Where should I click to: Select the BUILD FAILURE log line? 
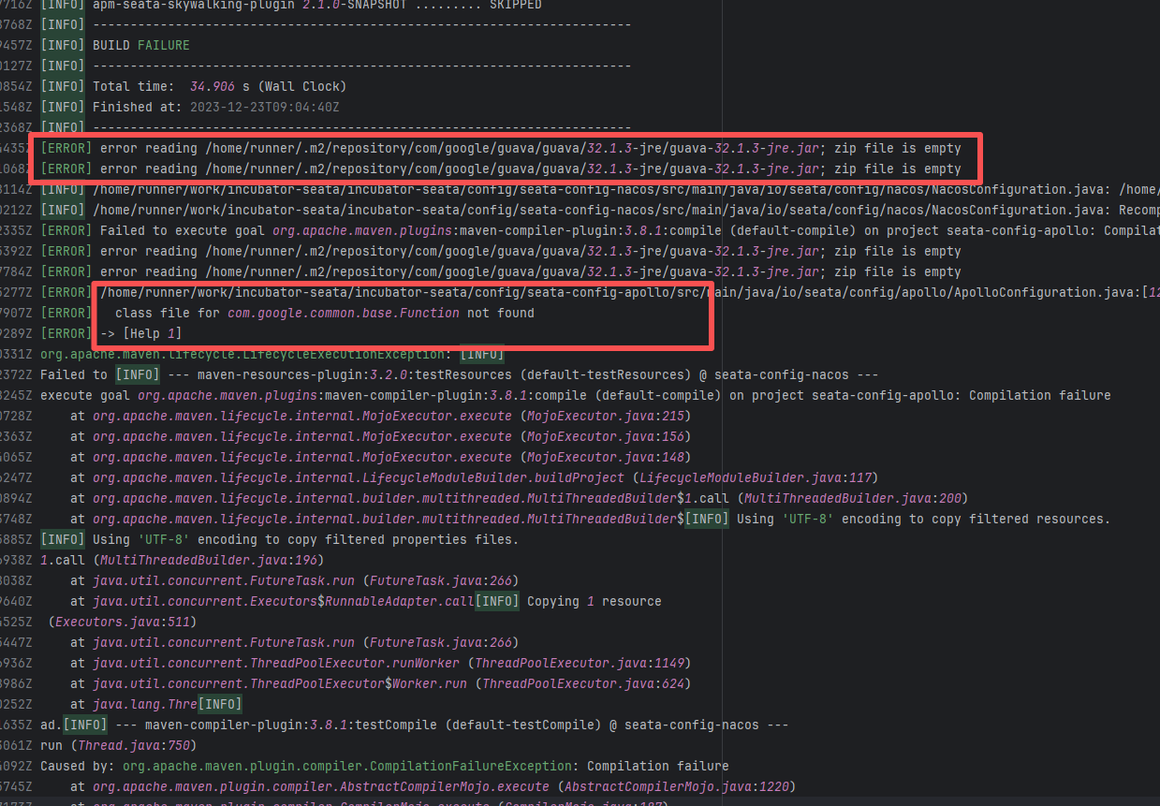pos(140,45)
